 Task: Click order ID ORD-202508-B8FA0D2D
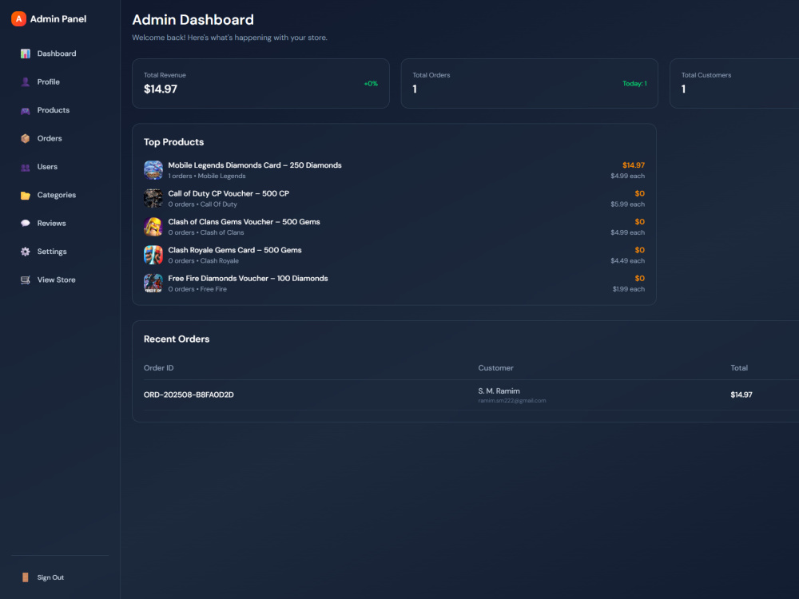(x=189, y=395)
